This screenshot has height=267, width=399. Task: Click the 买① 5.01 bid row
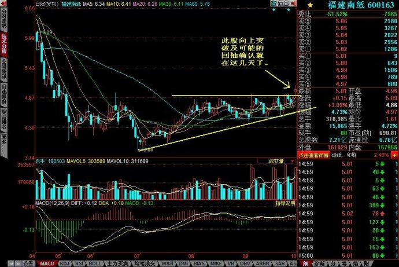pos(348,56)
